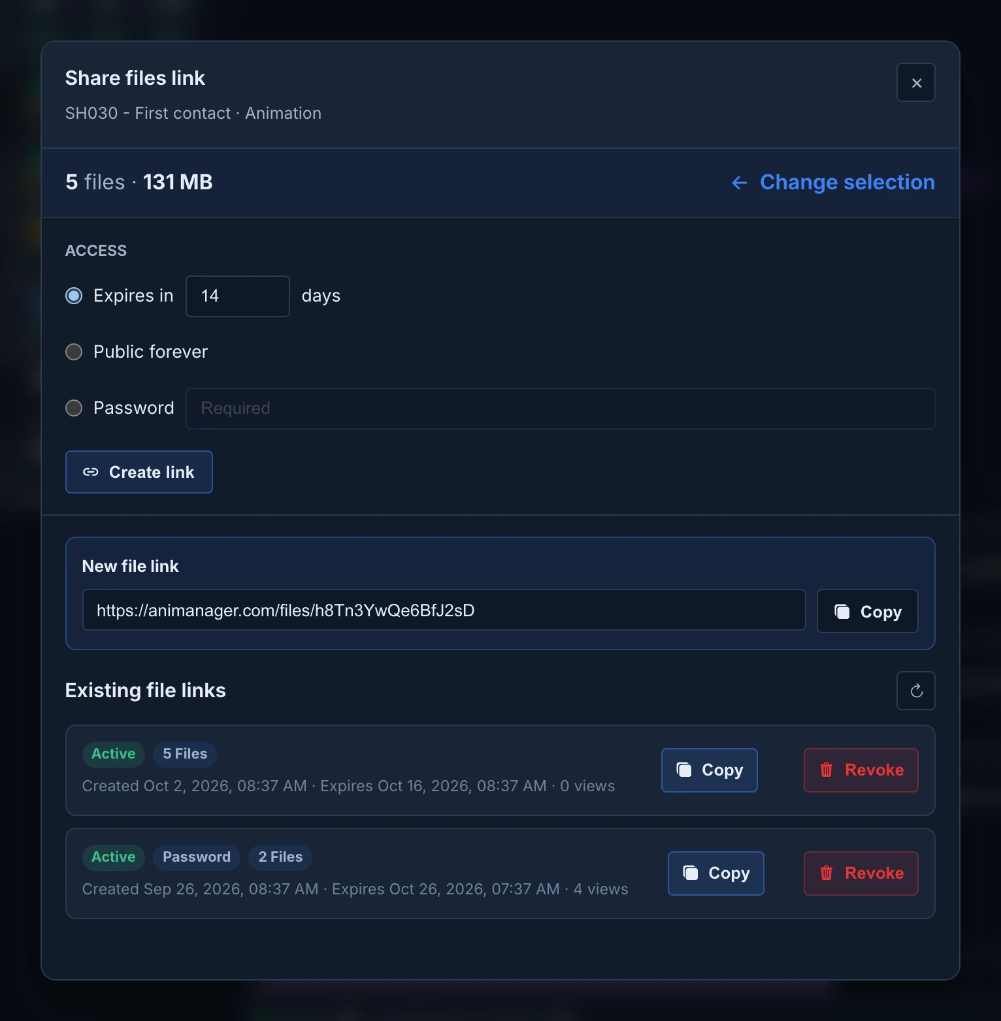The width and height of the screenshot is (1001, 1021).
Task: Click the new file link URL field
Action: coord(444,610)
